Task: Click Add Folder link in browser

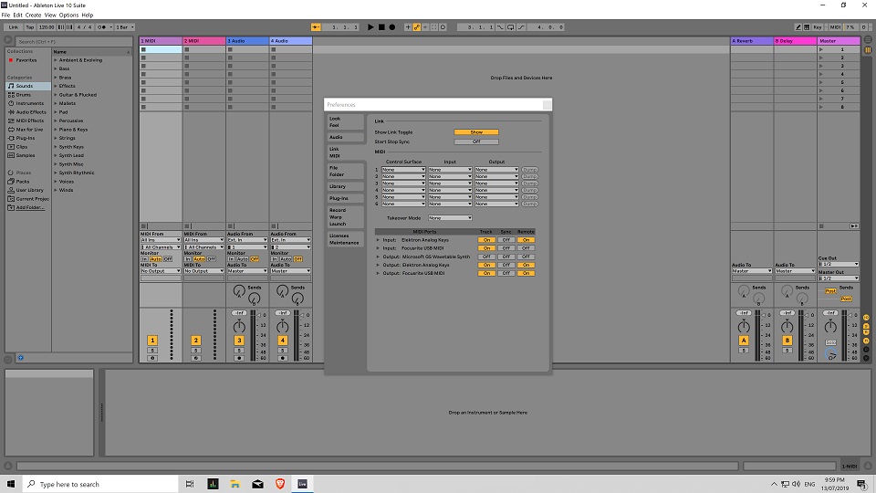Action: [x=29, y=207]
